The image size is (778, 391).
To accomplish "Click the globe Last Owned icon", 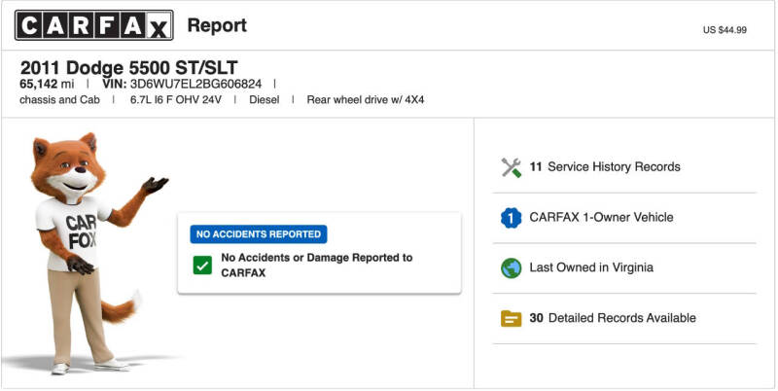I will (512, 267).
